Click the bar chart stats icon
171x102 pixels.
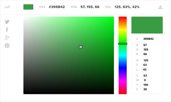[x=7, y=7]
